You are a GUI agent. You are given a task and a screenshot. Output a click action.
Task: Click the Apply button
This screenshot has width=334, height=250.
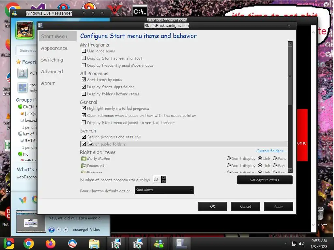(278, 206)
